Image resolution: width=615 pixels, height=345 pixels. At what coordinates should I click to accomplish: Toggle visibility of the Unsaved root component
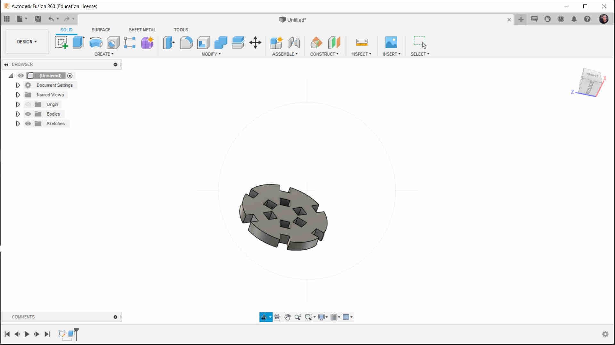point(20,76)
